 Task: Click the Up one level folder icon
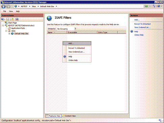(x=12, y=19)
